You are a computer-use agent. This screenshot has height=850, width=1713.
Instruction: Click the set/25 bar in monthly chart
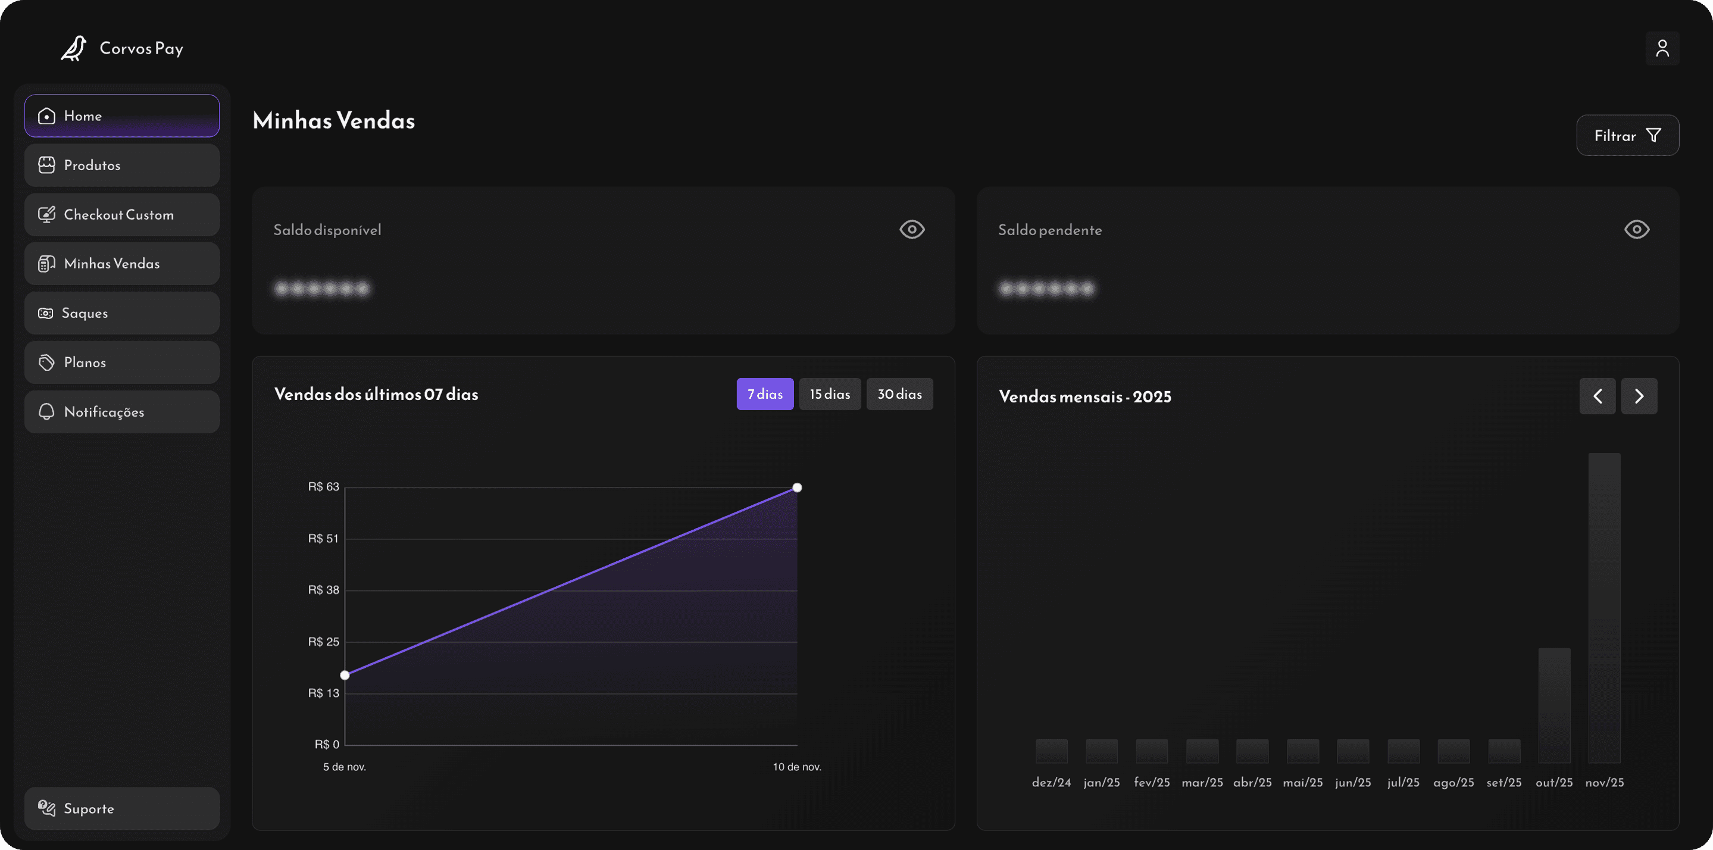pos(1503,751)
